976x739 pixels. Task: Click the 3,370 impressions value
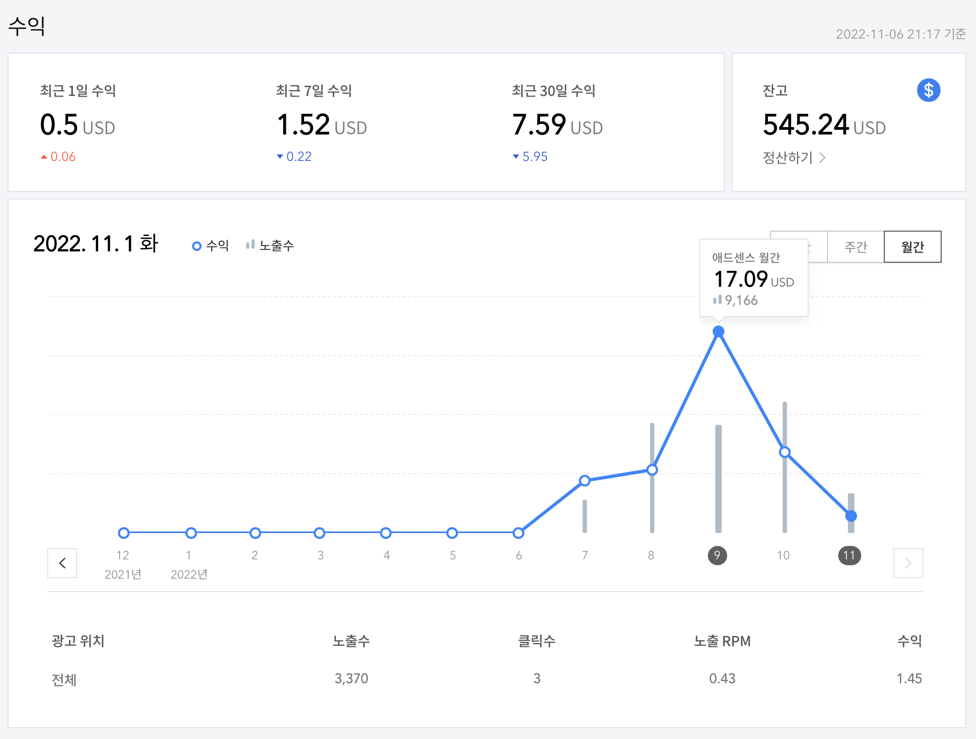point(351,678)
